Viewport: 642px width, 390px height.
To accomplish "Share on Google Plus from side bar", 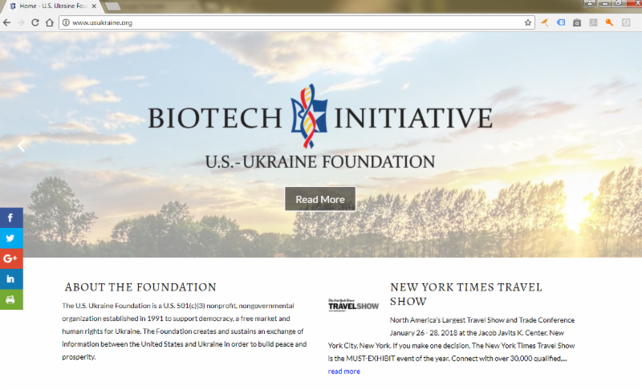I will [x=11, y=258].
